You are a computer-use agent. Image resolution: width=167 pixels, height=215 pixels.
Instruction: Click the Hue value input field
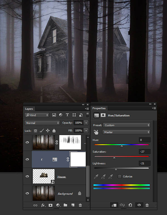(x=144, y=140)
